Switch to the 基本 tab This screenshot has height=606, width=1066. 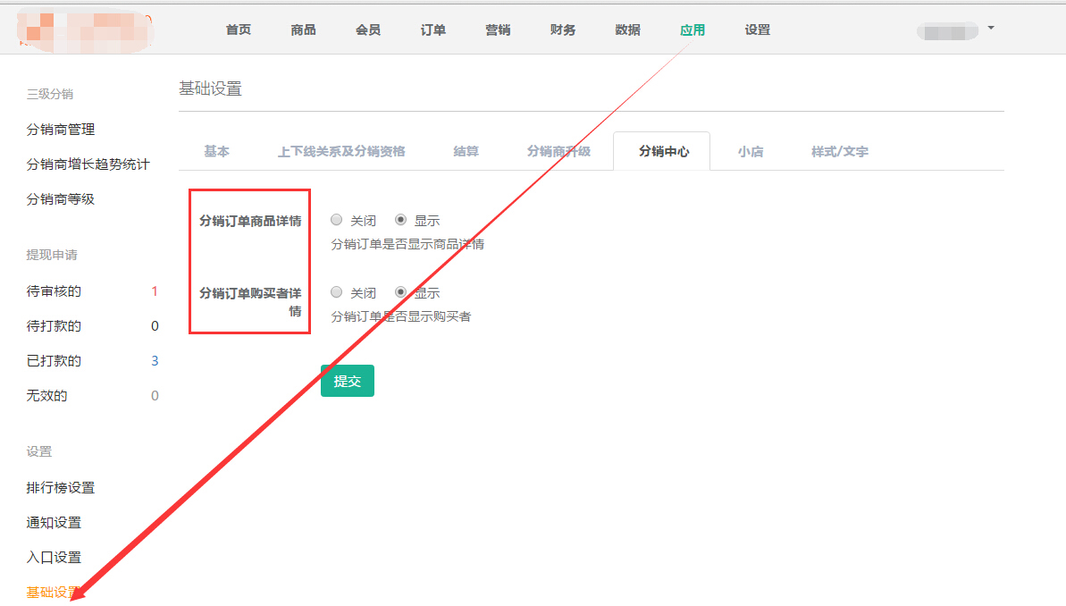click(x=216, y=152)
